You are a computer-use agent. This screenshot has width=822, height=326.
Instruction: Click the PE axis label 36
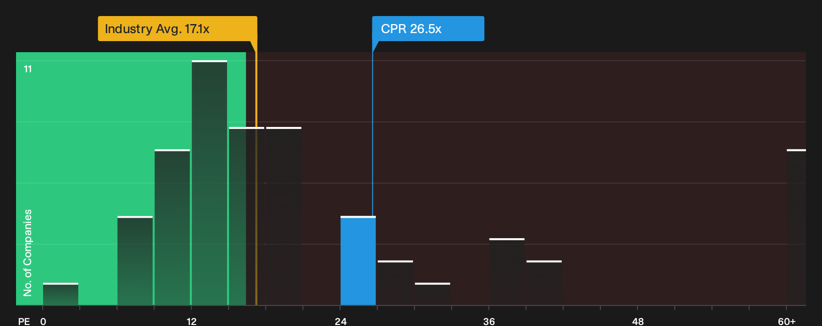point(489,321)
